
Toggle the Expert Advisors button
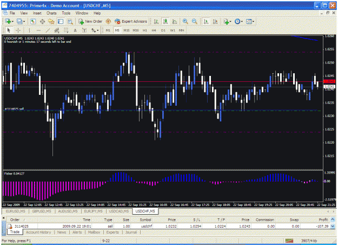(131, 21)
